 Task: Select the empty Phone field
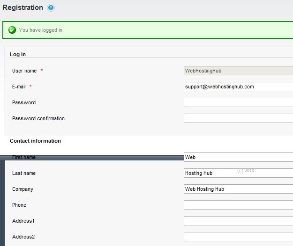point(238,205)
